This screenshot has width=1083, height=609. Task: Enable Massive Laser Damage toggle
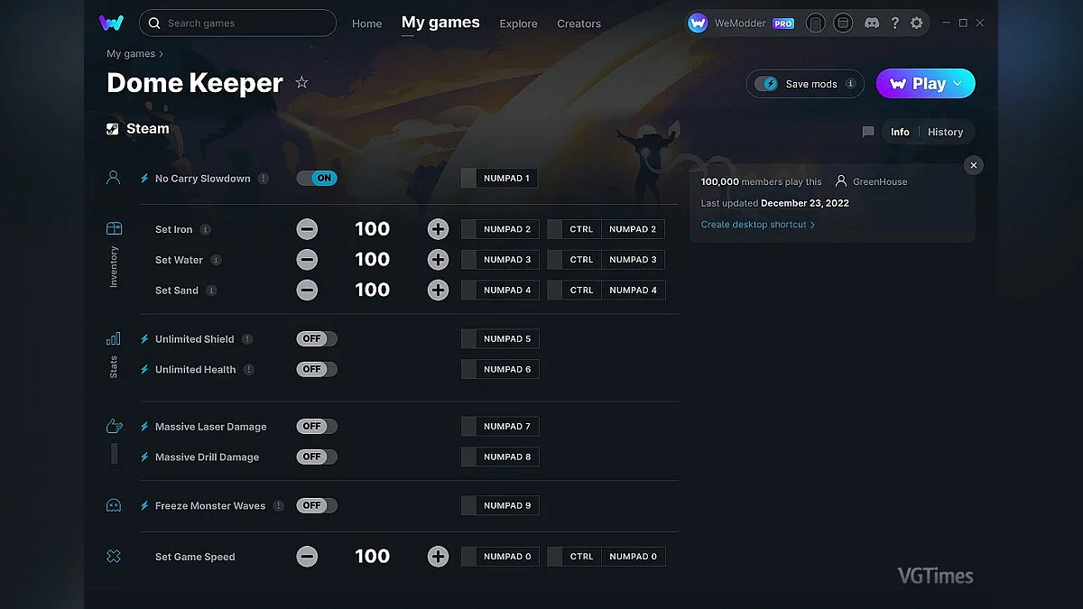click(x=317, y=427)
